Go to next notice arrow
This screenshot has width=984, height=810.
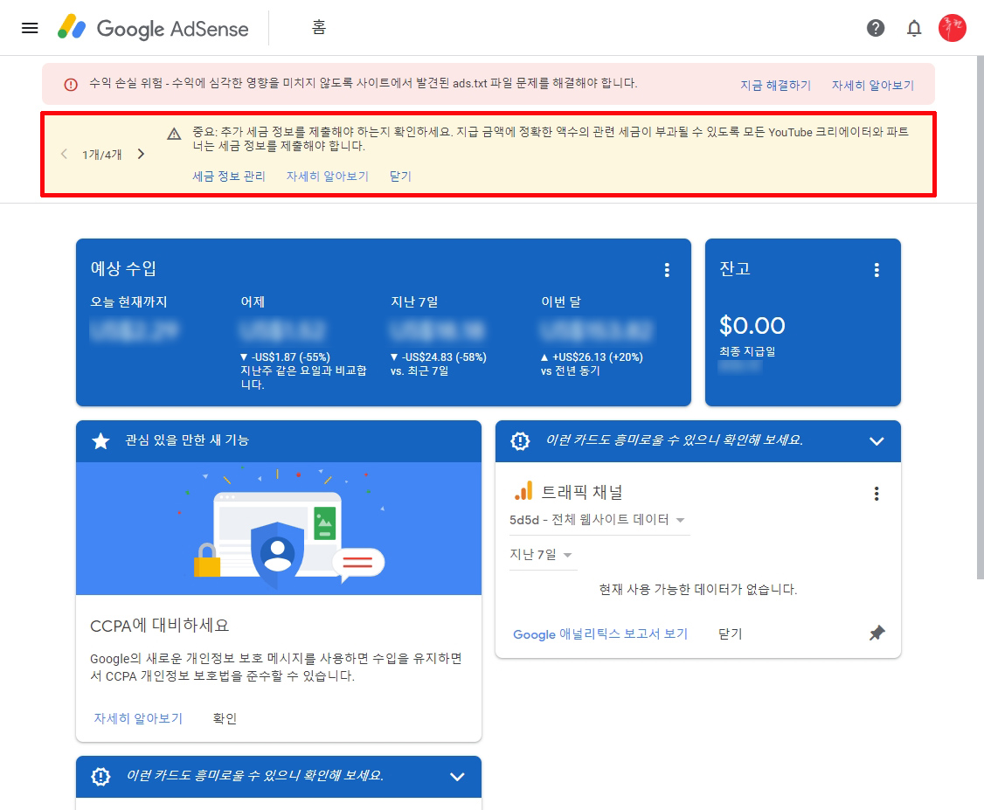[x=142, y=154]
